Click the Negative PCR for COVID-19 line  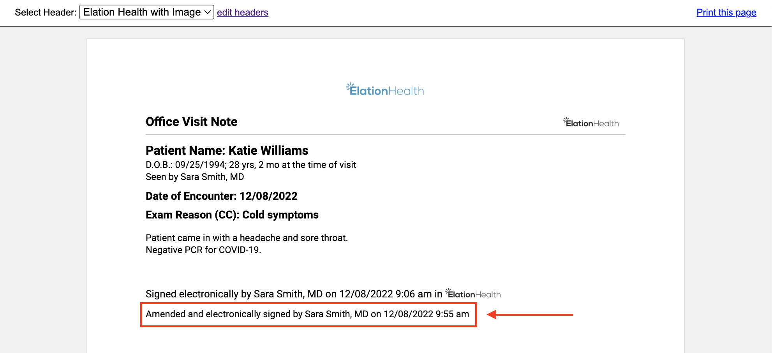pyautogui.click(x=203, y=250)
